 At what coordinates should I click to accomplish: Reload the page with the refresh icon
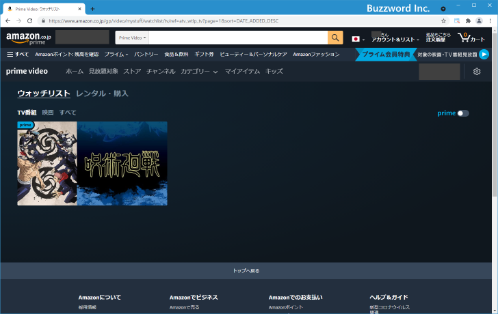coord(29,21)
